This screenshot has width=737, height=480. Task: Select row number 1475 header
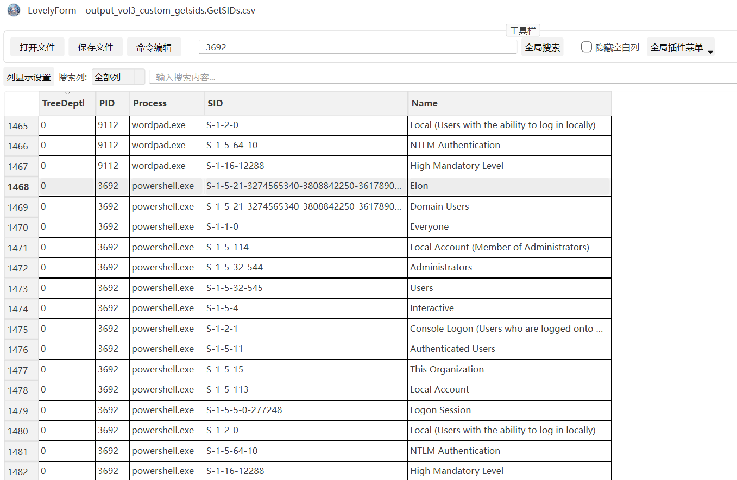21,330
